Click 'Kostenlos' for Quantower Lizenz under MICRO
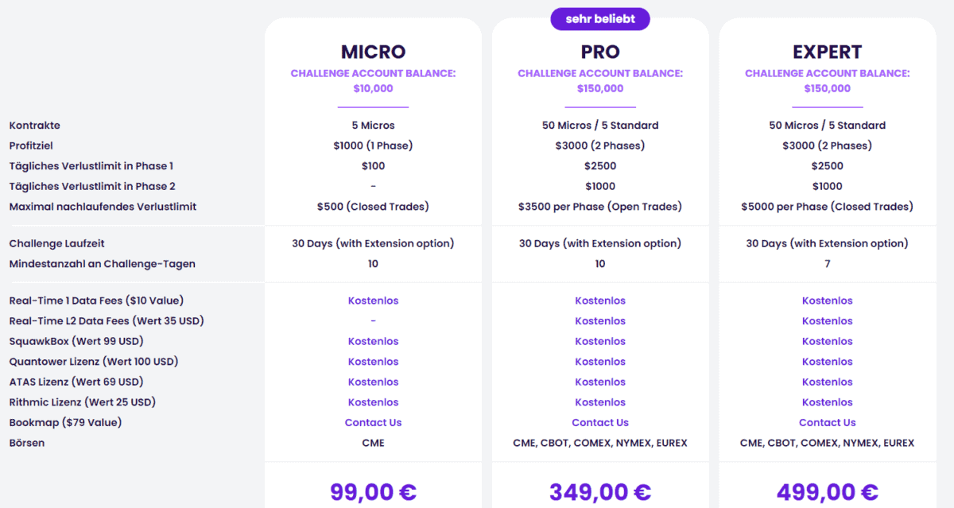 click(373, 362)
